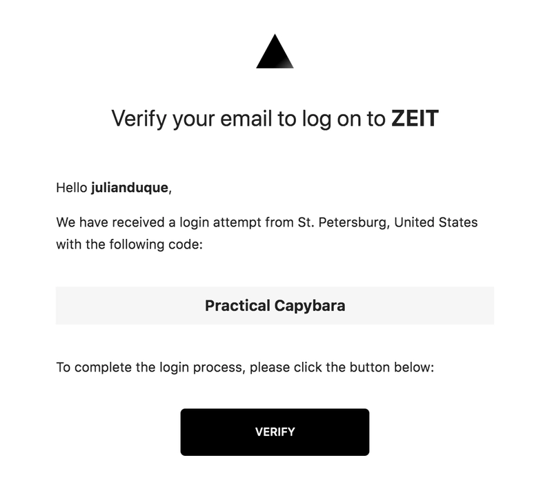
Task: Click the VERIFY button
Action: tap(275, 432)
